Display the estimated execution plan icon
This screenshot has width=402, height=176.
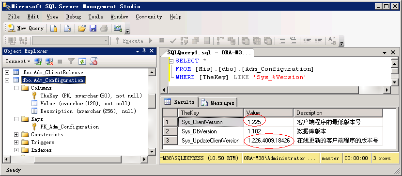pos(184,41)
